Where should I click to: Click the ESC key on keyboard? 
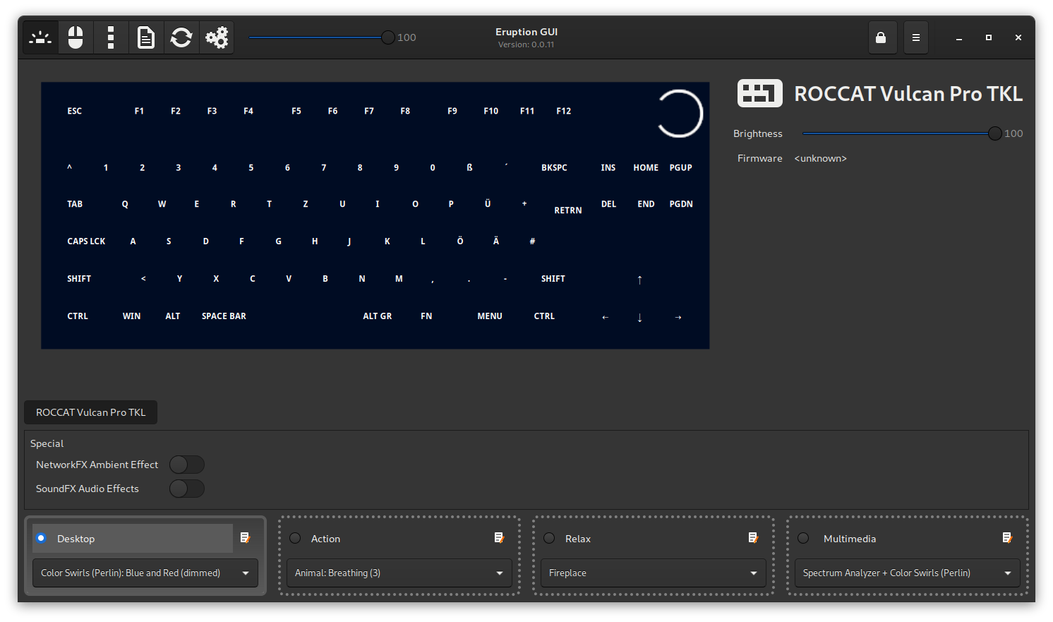point(75,111)
